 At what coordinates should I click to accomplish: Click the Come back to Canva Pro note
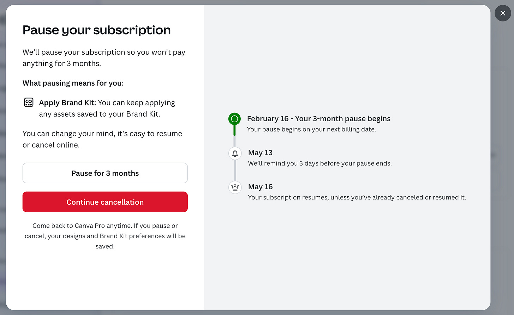pos(105,236)
